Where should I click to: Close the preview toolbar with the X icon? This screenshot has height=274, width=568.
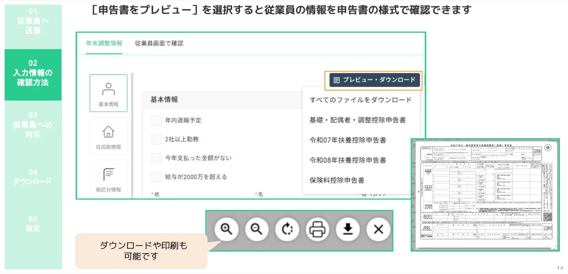click(x=378, y=229)
